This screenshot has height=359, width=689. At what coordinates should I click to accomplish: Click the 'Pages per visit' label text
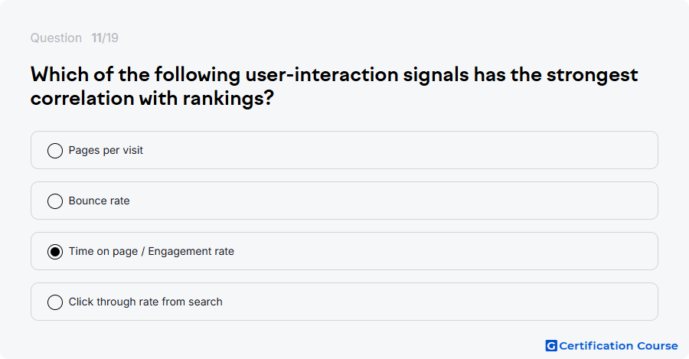[x=106, y=150]
